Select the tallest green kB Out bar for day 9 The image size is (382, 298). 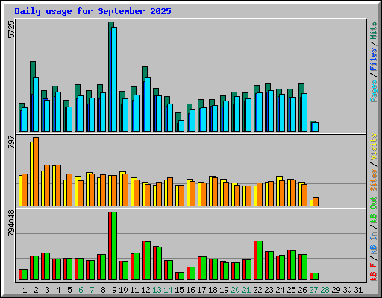pyautogui.click(x=114, y=246)
